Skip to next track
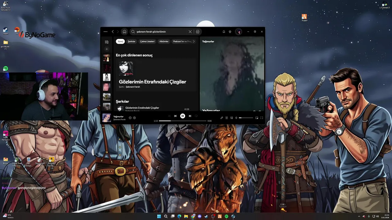 (190, 116)
